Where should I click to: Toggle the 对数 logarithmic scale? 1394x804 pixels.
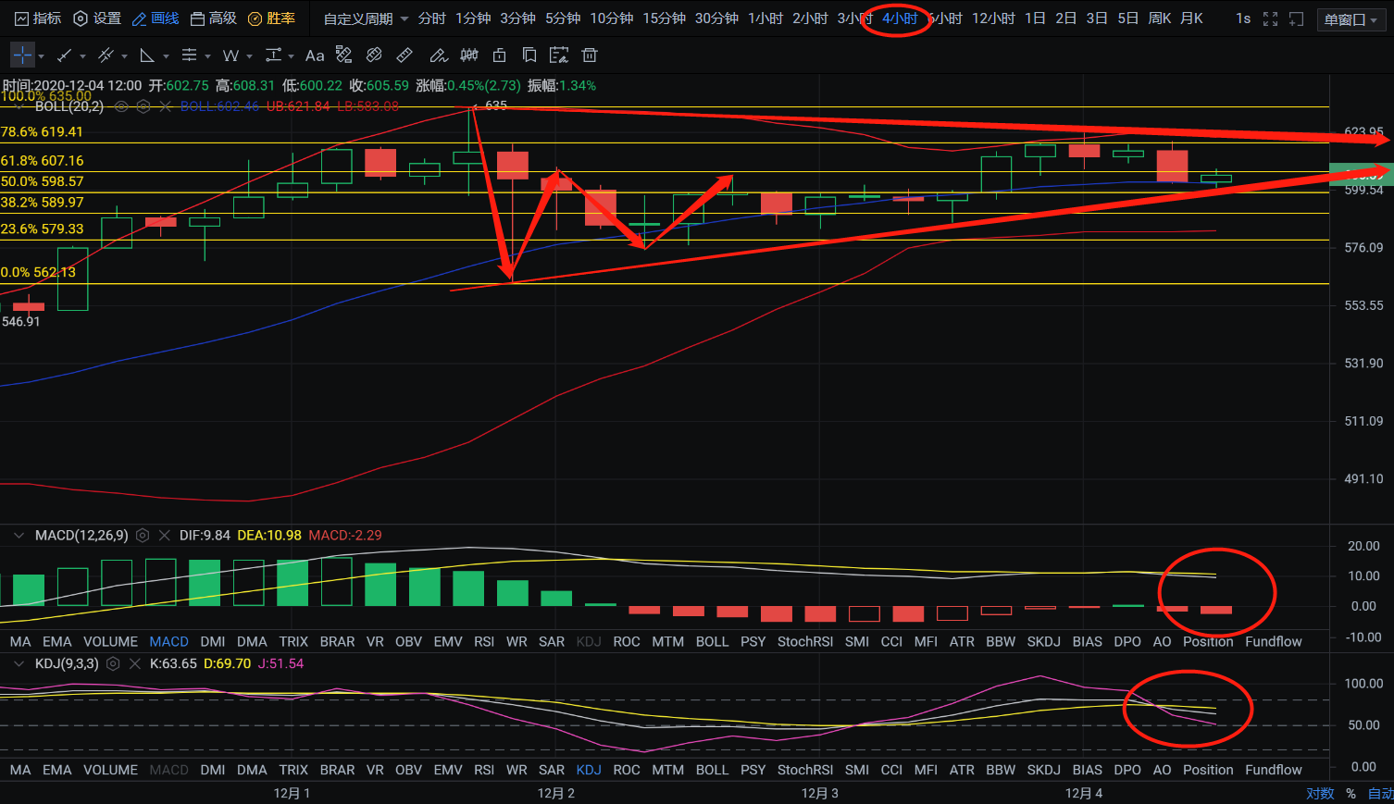pos(1320,793)
